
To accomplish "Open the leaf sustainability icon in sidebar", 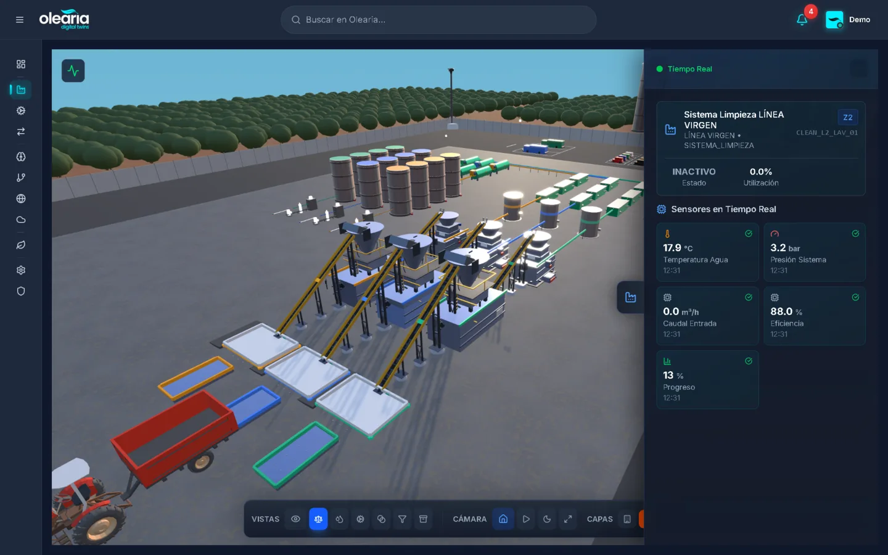I will click(21, 245).
